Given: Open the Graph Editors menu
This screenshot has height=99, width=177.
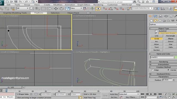Looking at the screenshot, I should point(84,5).
